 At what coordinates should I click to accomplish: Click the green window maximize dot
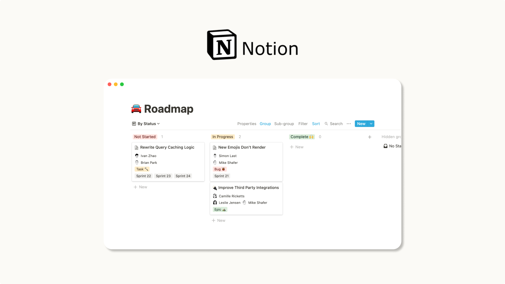(122, 84)
